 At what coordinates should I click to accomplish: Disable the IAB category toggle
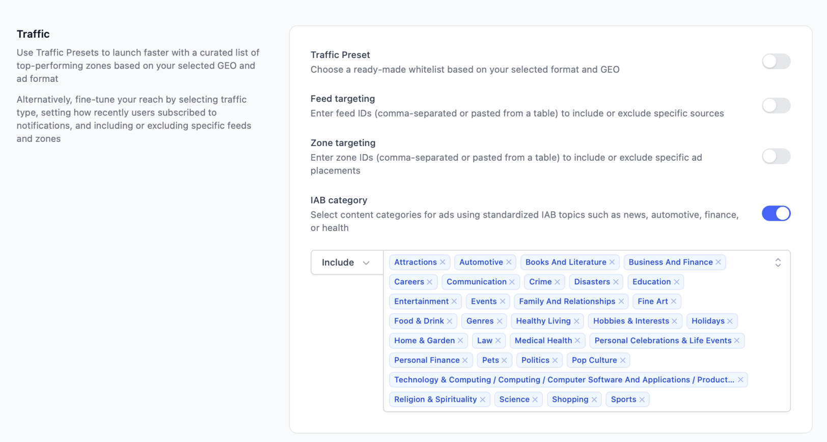[776, 214]
